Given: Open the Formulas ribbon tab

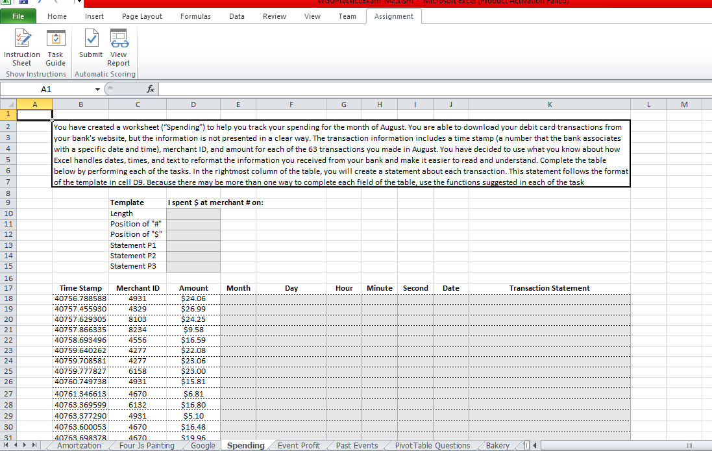Looking at the screenshot, I should tap(195, 16).
